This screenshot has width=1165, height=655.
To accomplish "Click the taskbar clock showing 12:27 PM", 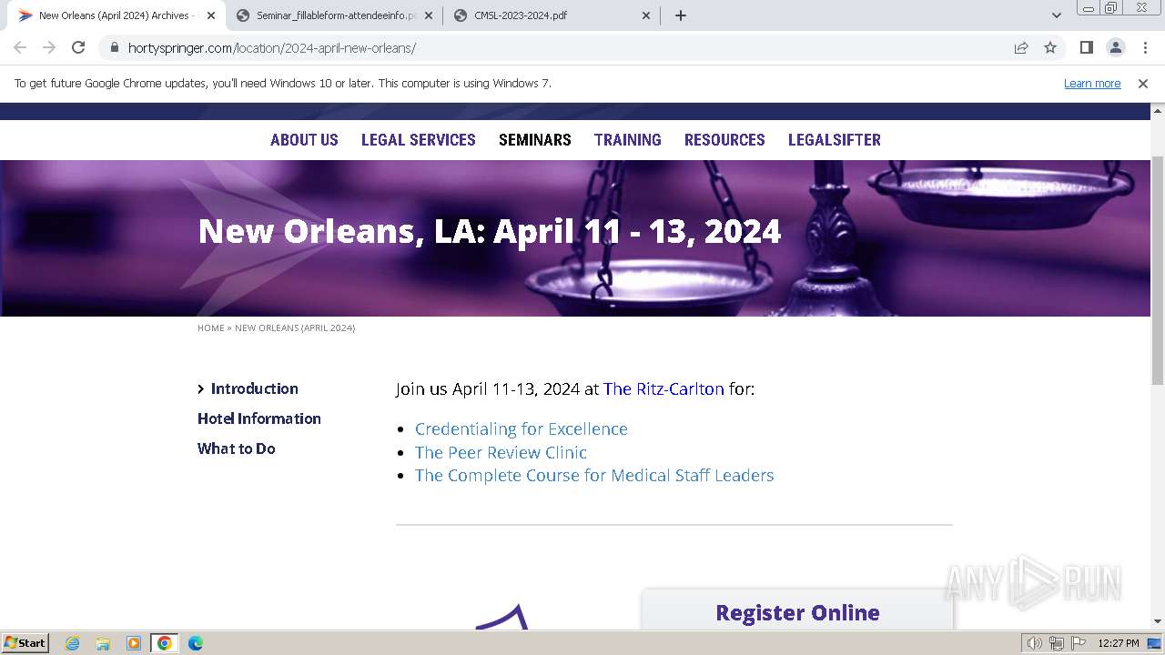I will click(x=1119, y=643).
